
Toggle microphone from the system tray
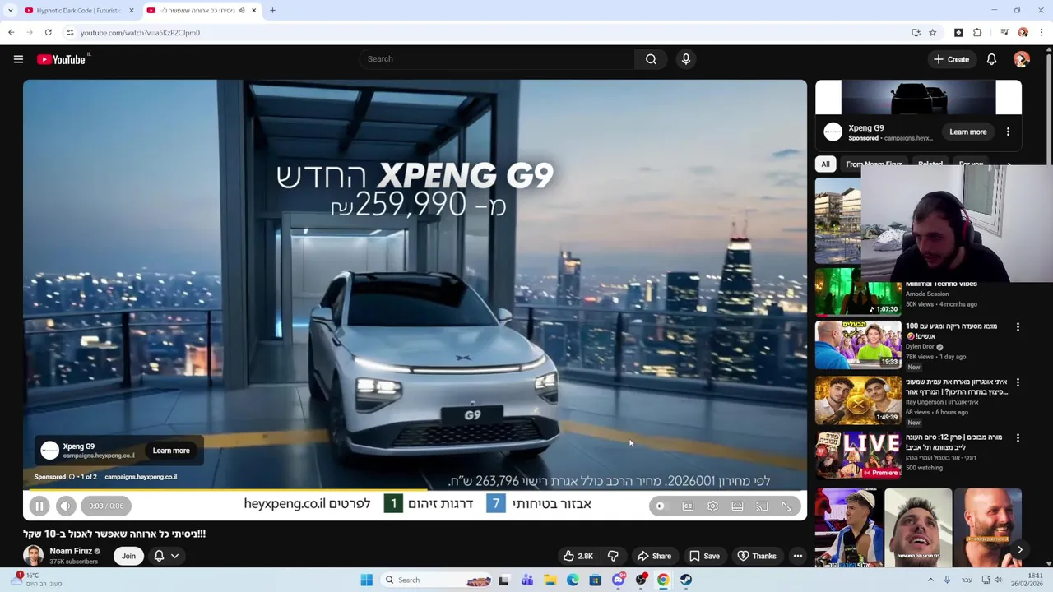(947, 580)
